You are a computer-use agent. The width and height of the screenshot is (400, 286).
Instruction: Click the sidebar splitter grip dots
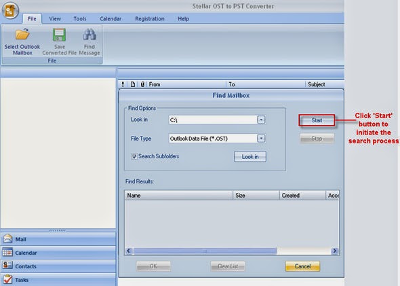pyautogui.click(x=58, y=230)
